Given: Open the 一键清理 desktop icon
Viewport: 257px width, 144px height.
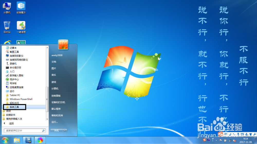Looking at the screenshot, I should pos(21,27).
